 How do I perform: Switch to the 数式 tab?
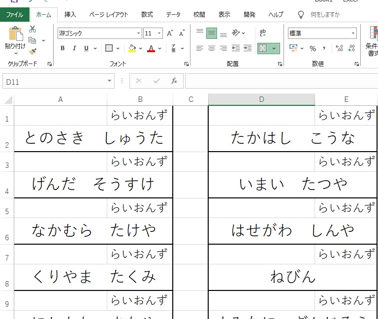coord(147,15)
